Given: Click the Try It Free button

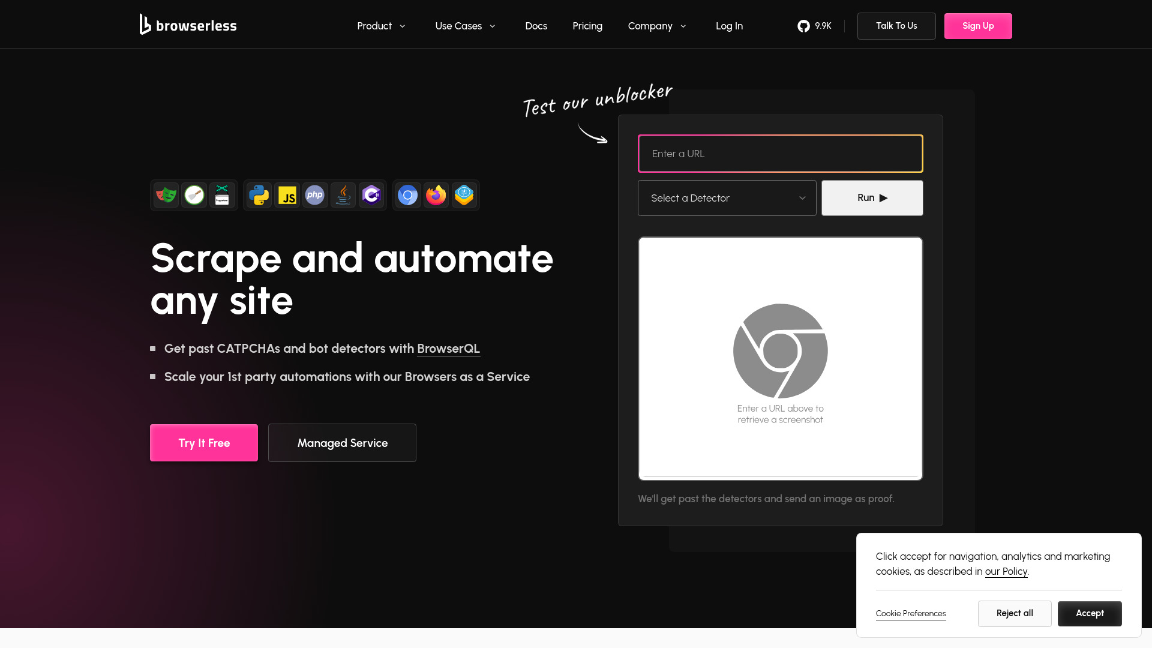Looking at the screenshot, I should [x=203, y=443].
